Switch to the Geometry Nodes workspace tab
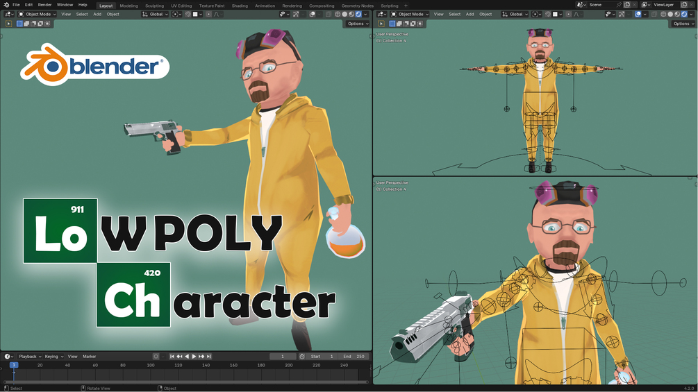Screen dimensions: 698x392 (x=358, y=6)
